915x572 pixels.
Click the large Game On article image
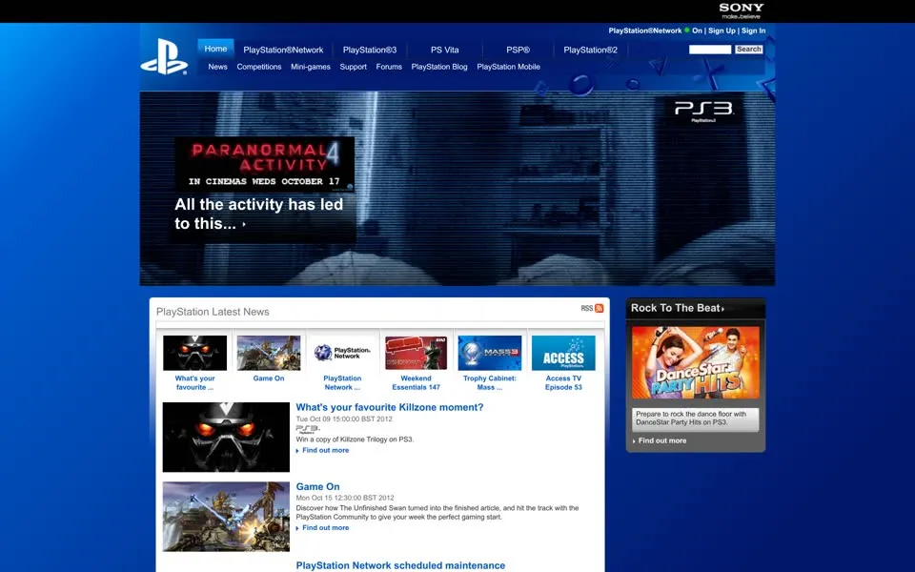click(226, 517)
